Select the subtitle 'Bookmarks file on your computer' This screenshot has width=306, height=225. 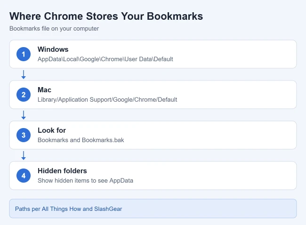click(x=54, y=29)
